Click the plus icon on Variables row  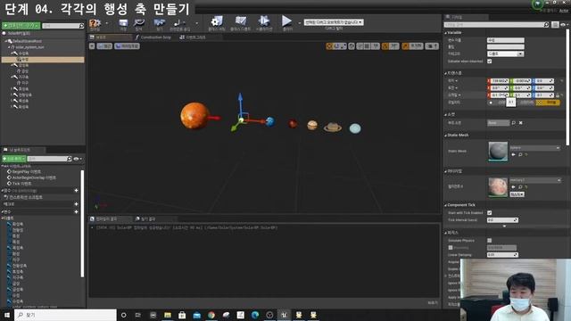click(76, 212)
